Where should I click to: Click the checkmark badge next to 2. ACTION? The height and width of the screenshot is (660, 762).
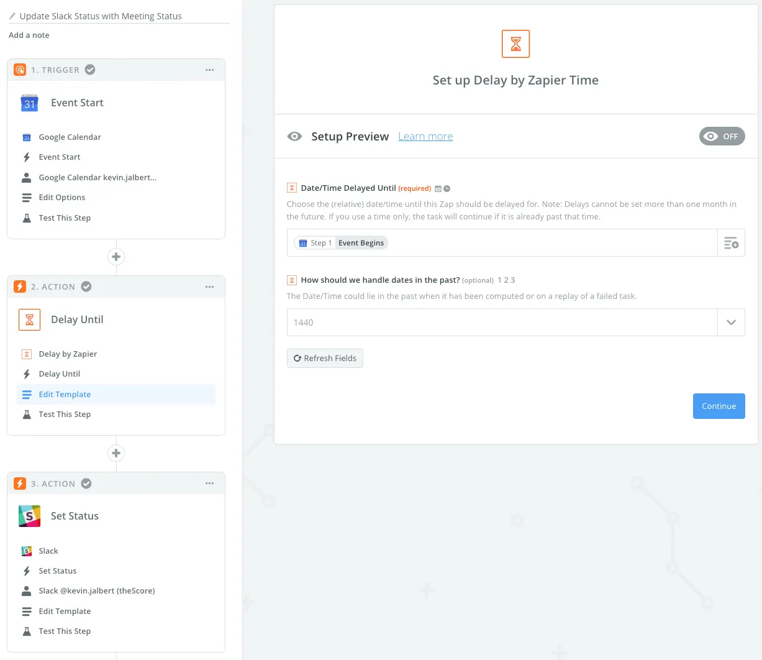point(86,286)
